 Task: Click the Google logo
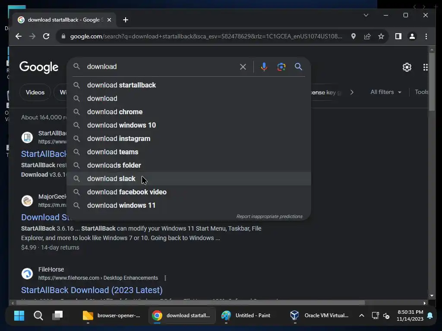pos(39,67)
